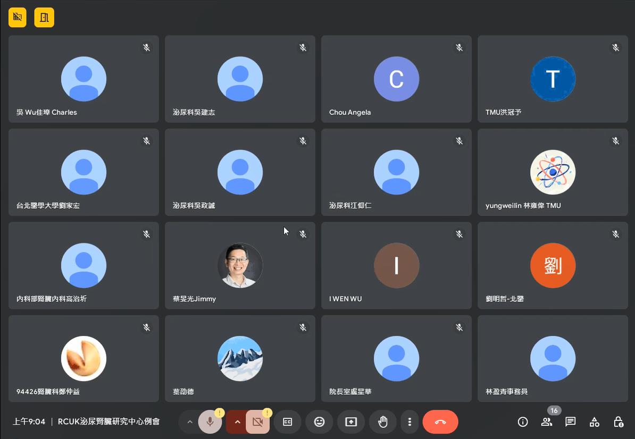This screenshot has height=439, width=635.
Task: Open the emoji reactions button
Action: coord(320,422)
